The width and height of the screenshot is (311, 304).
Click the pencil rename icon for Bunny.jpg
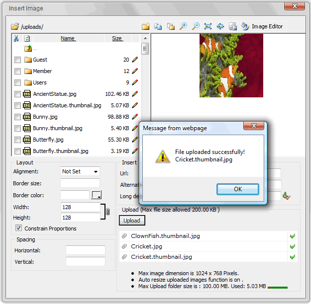coord(135,117)
